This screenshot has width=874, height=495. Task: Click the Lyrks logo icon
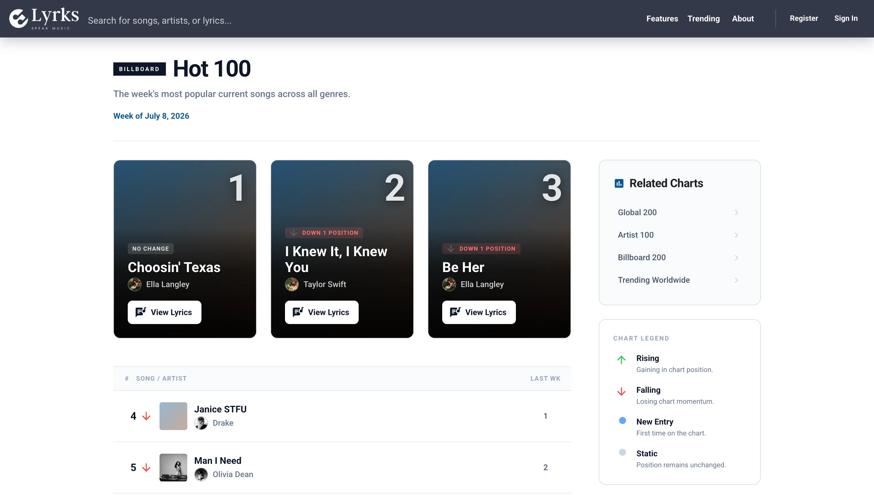pyautogui.click(x=18, y=18)
